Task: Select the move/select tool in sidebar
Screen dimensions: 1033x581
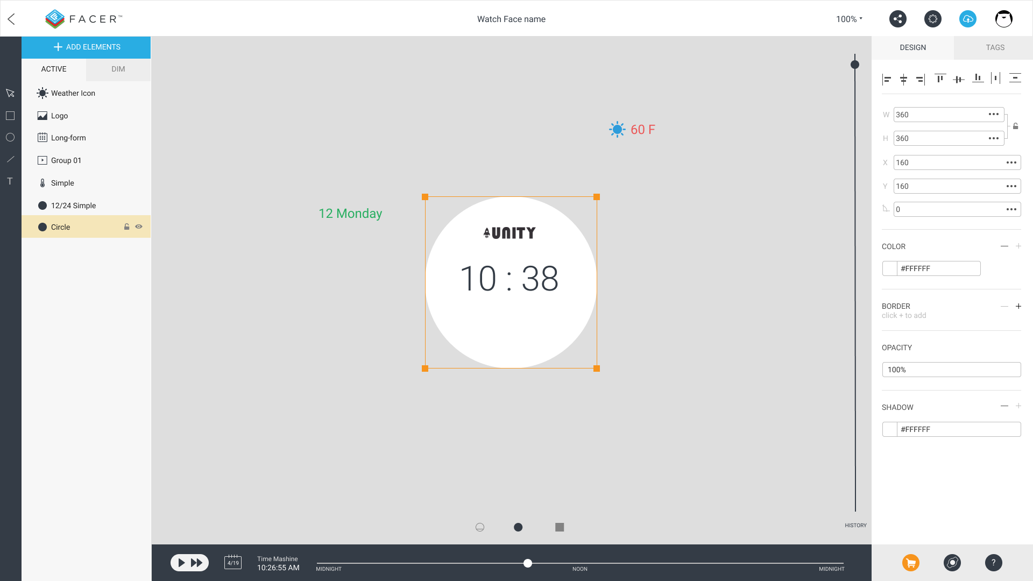Action: [11, 93]
